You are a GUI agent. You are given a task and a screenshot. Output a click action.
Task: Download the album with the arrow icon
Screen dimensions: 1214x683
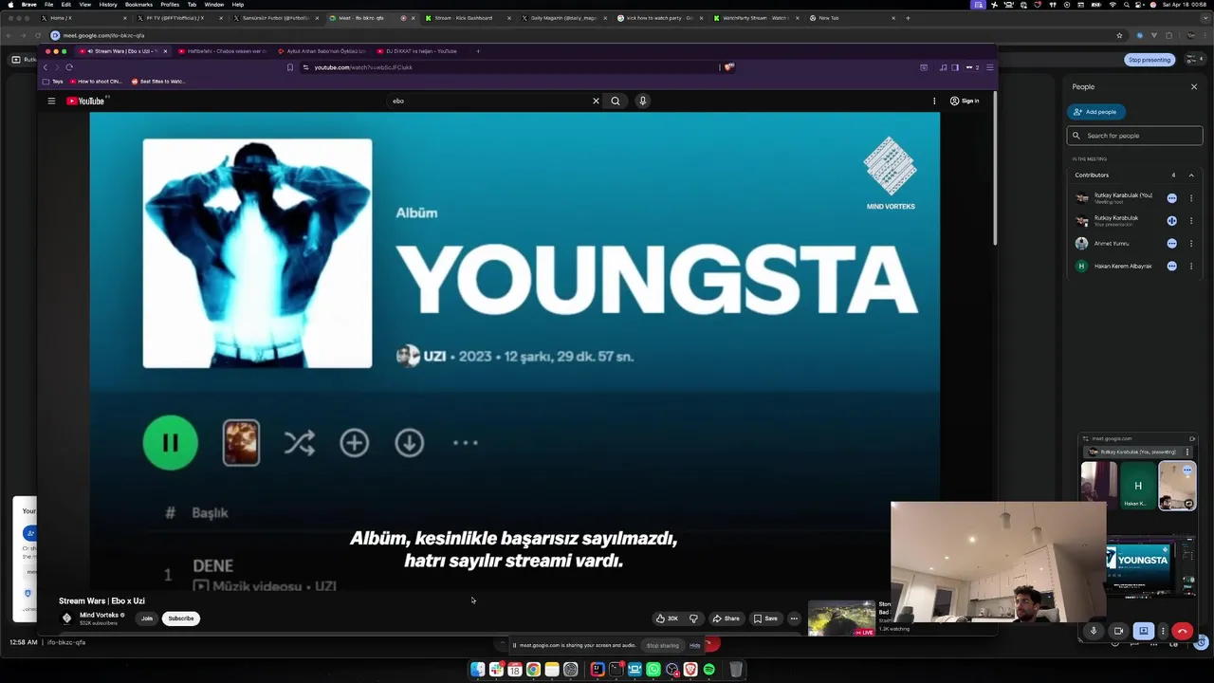pyautogui.click(x=409, y=442)
